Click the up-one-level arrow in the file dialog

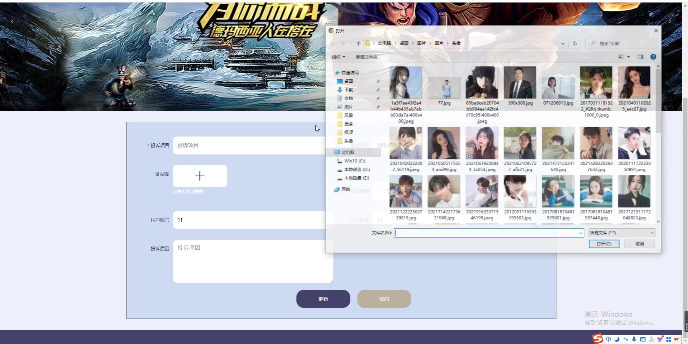pos(358,43)
